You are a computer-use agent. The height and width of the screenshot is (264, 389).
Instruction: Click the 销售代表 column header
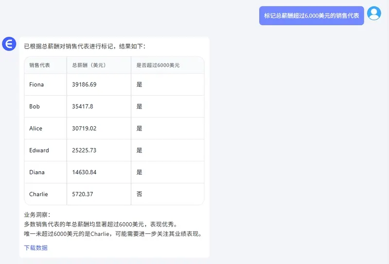click(39, 65)
